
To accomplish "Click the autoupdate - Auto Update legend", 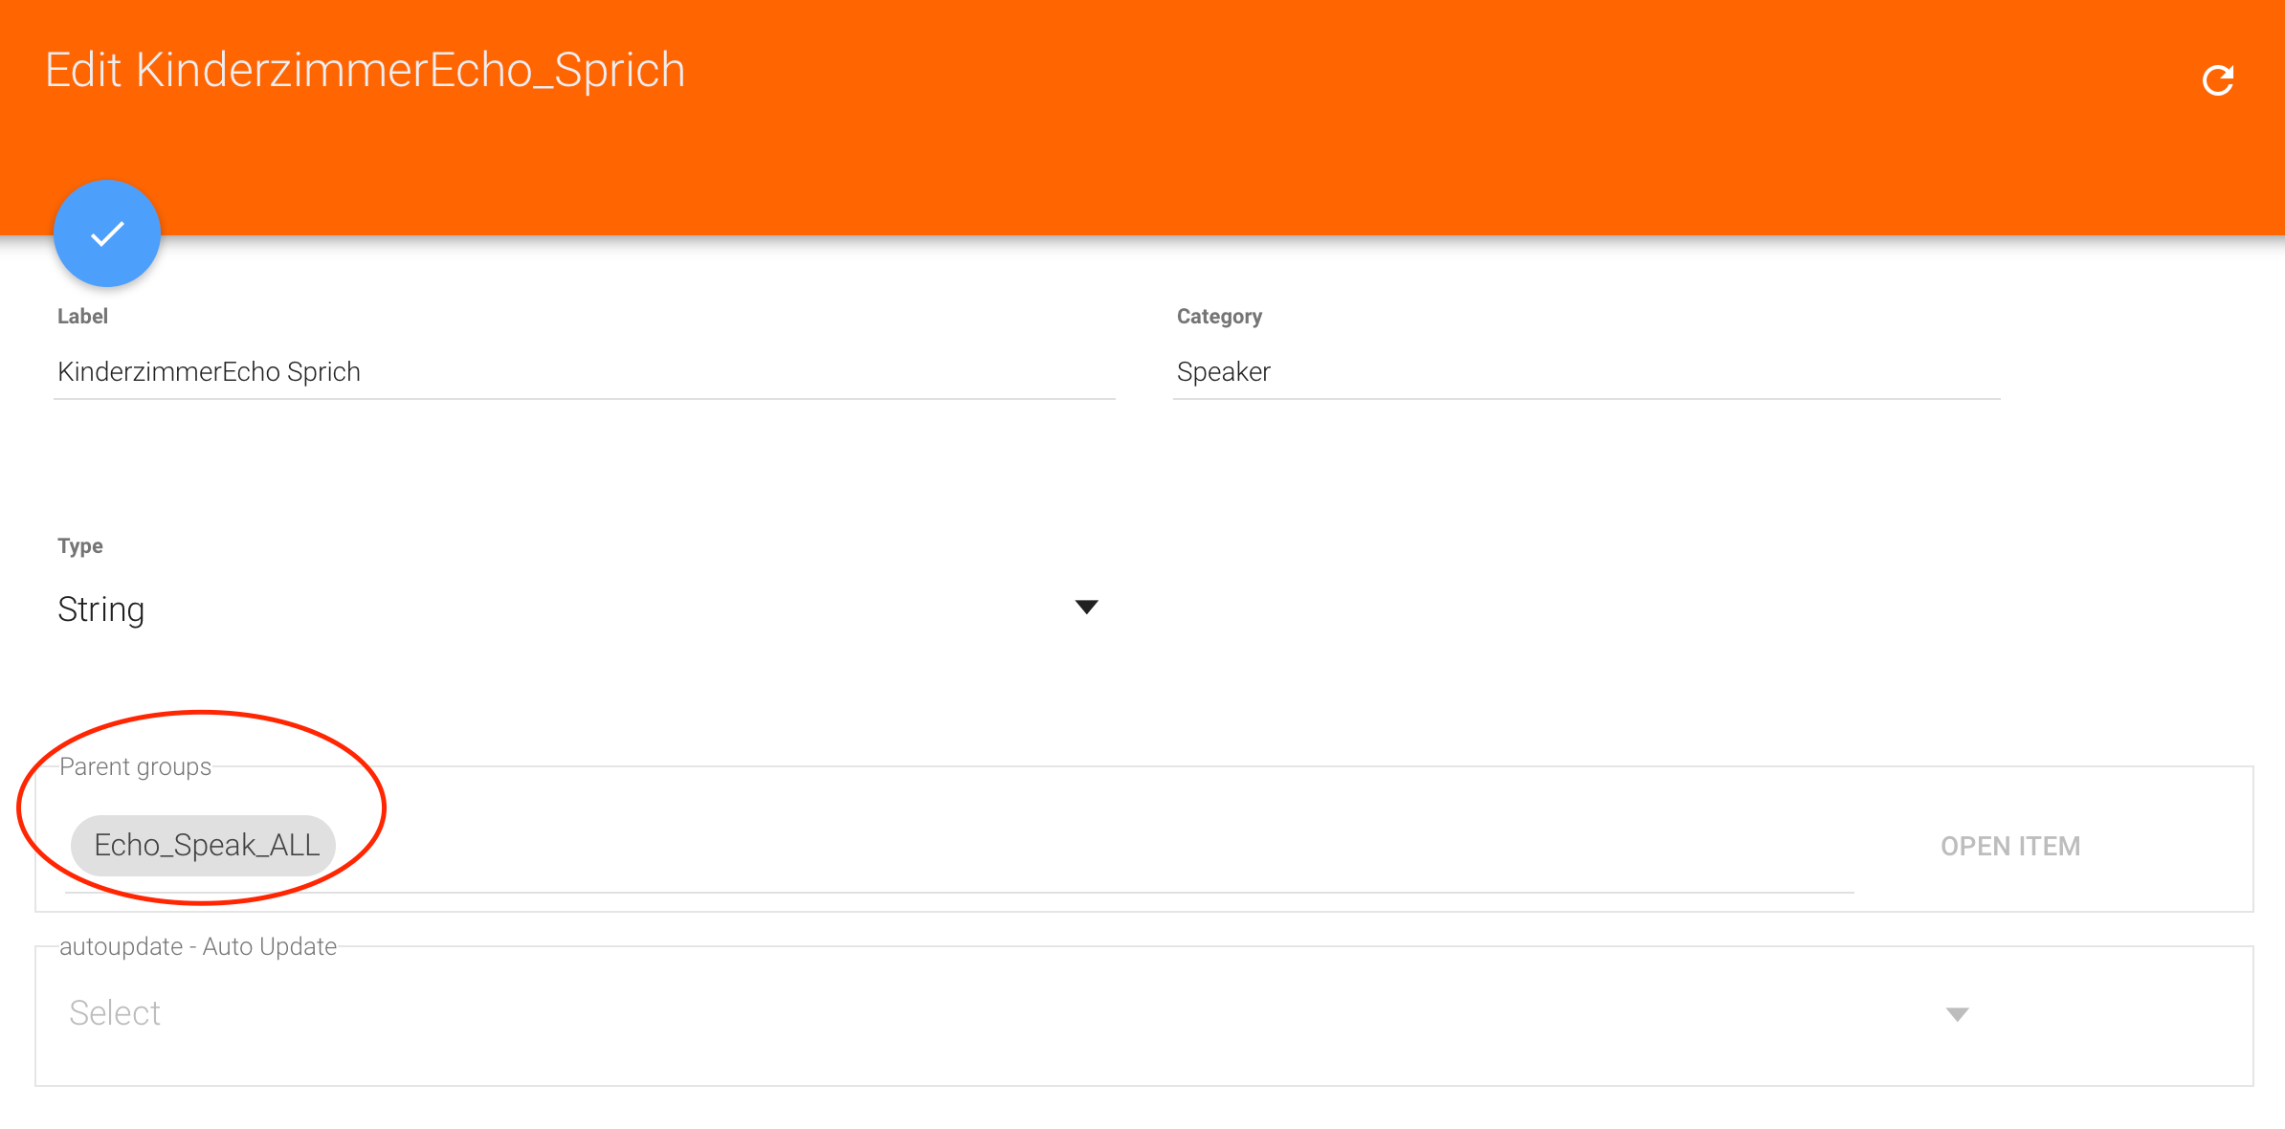I will tap(198, 947).
